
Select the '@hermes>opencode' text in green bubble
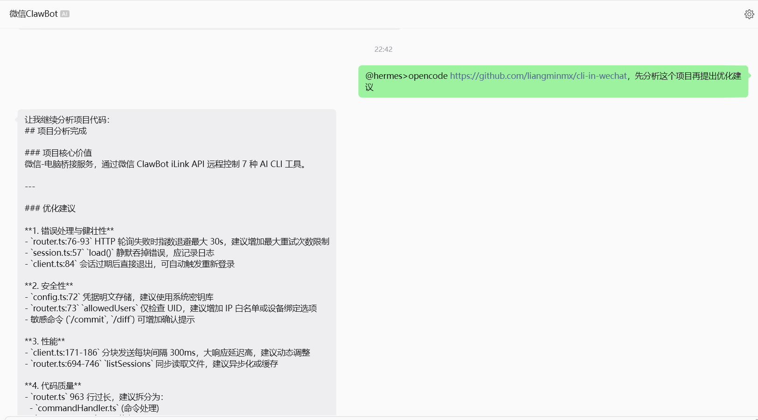(x=406, y=76)
